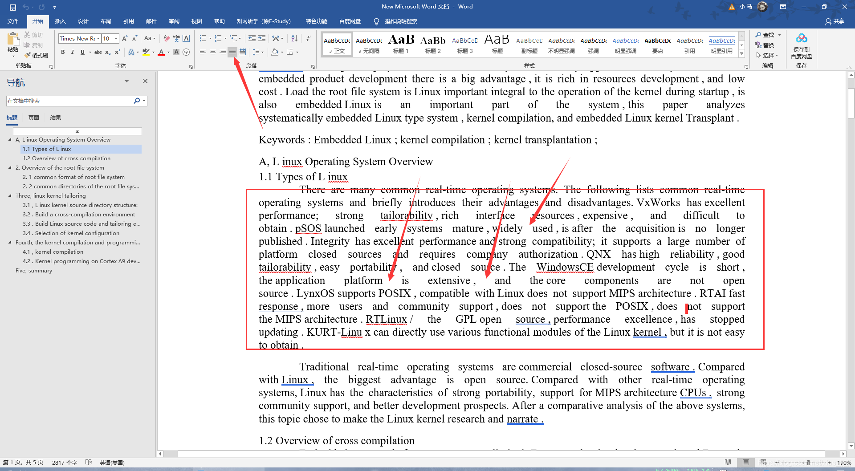Click the Increase Indent icon

click(x=262, y=39)
